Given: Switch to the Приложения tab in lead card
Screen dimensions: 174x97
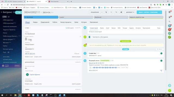Looking at the screenshot, I should click(x=94, y=22).
